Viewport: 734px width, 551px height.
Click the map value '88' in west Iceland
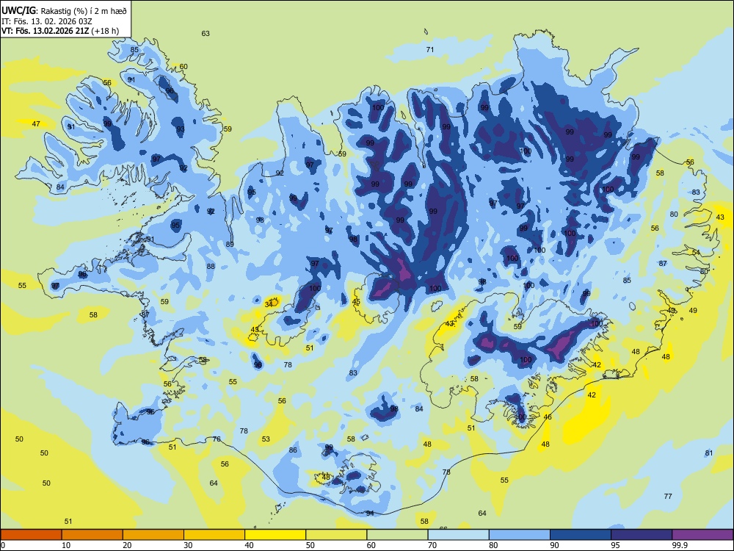(x=211, y=266)
